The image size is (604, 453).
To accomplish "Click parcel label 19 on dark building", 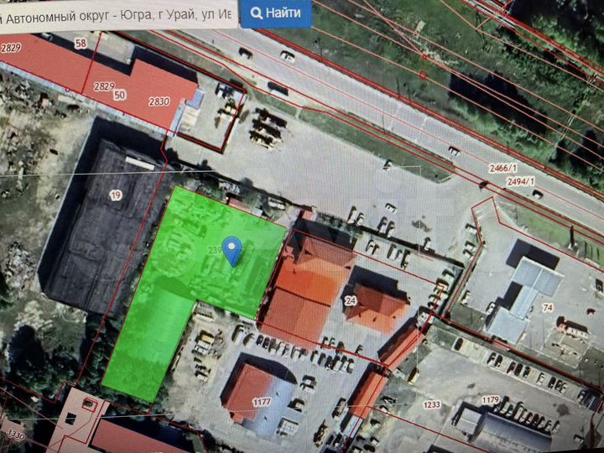I will pos(116,195).
